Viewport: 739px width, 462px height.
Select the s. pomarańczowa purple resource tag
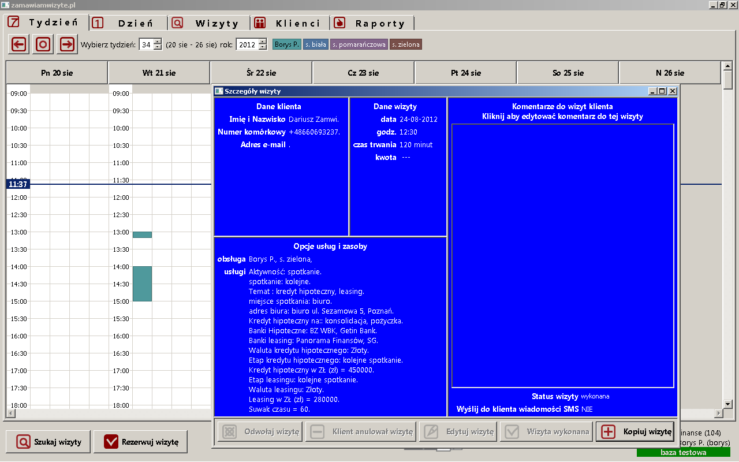[x=359, y=44]
